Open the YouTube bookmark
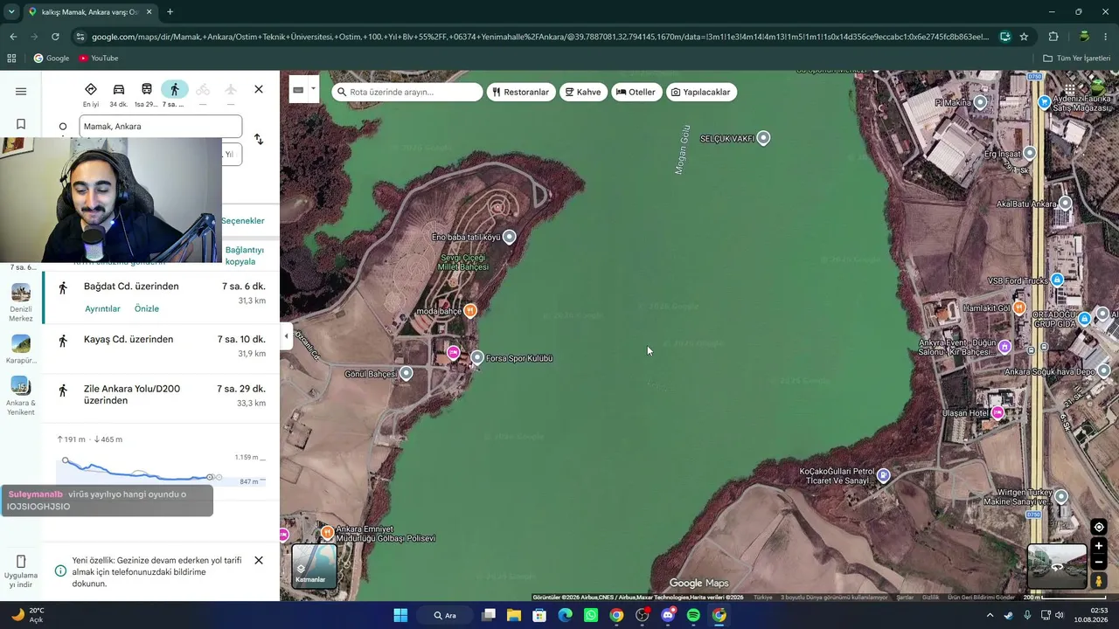 pos(99,59)
